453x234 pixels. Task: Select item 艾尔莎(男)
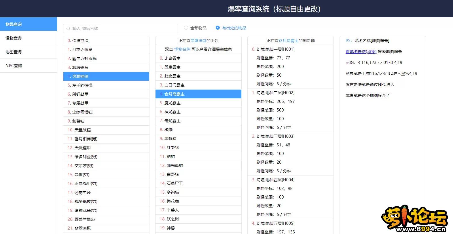click(x=106, y=166)
